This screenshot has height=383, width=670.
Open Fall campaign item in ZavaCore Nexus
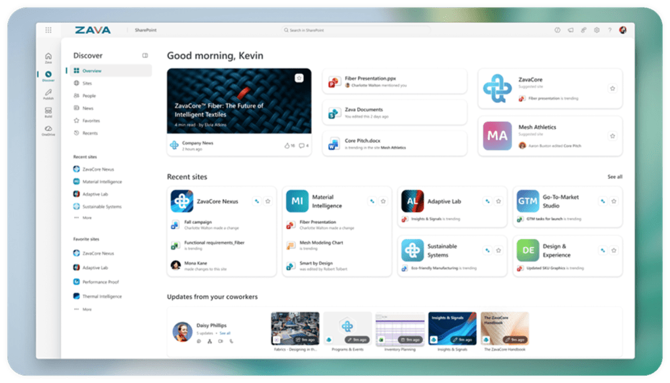coord(205,225)
